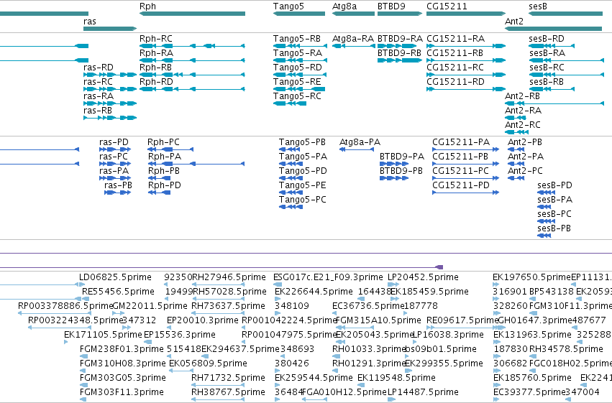Select the Tango5 gene label

288,6
